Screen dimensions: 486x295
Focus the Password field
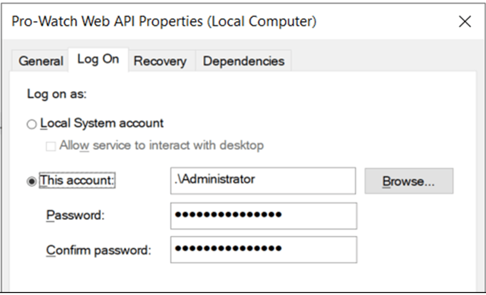tap(263, 216)
